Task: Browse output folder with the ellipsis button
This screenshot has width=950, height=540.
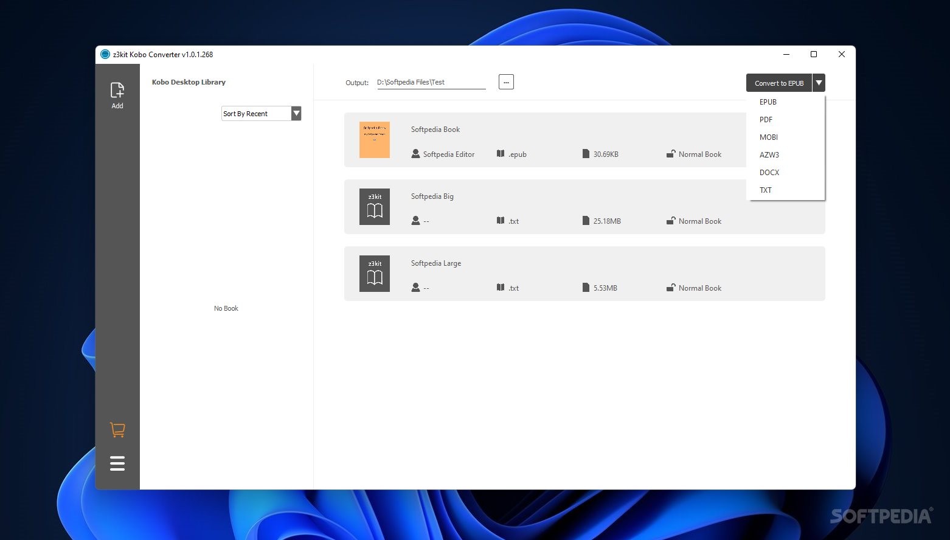Action: [506, 81]
